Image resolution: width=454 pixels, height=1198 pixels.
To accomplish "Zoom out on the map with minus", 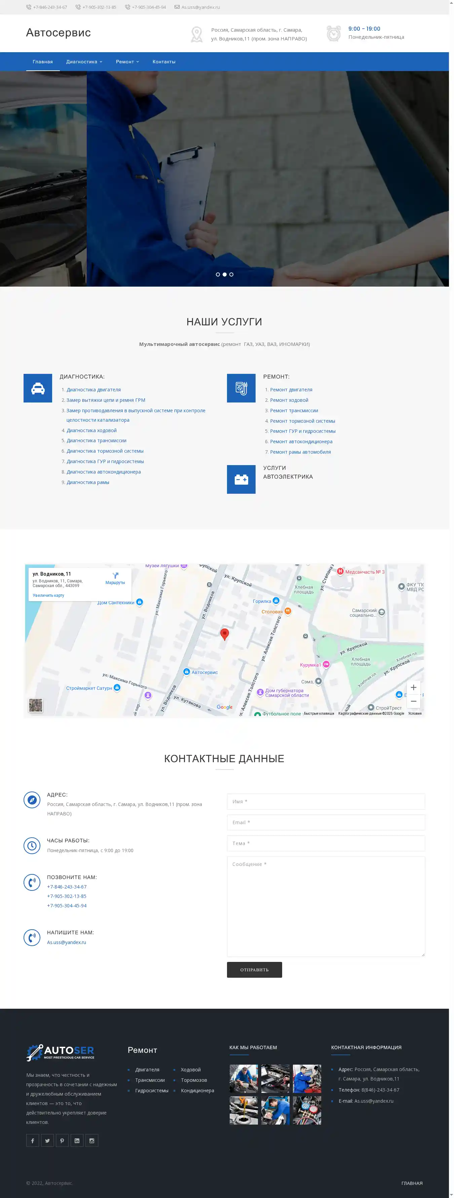I will pos(413,701).
